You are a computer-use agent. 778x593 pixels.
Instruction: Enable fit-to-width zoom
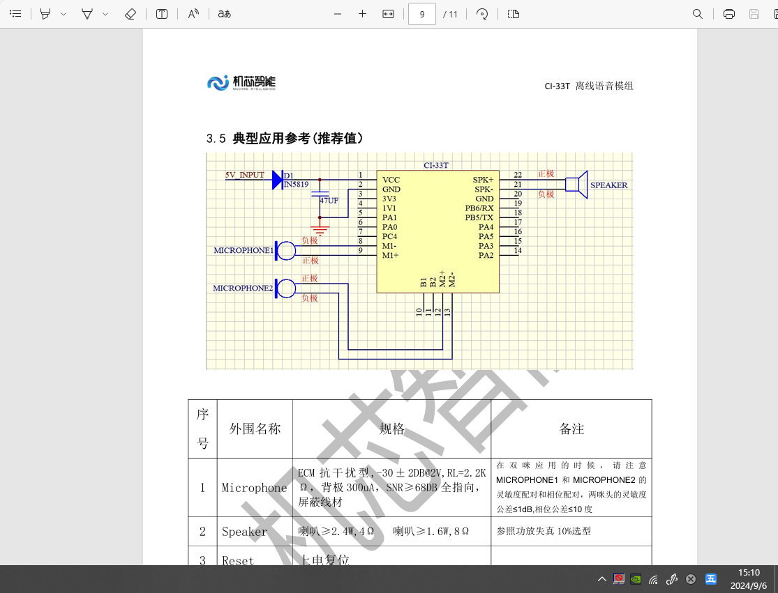click(x=388, y=13)
